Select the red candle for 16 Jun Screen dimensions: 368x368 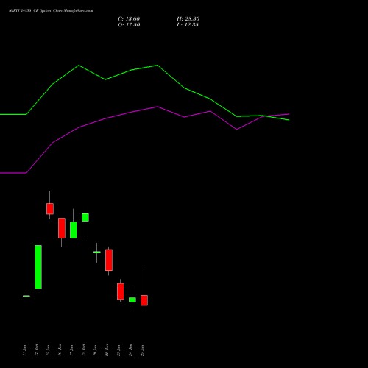pos(62,228)
